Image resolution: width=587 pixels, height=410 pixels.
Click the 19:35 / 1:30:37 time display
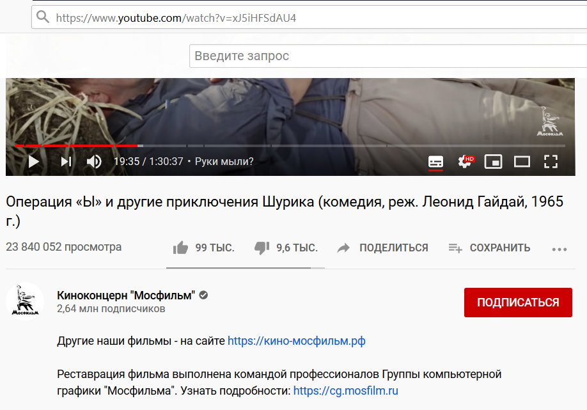pos(148,161)
